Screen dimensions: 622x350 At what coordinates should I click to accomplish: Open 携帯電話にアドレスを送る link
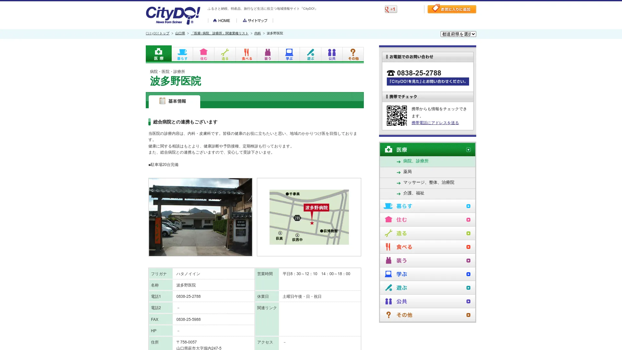[435, 123]
